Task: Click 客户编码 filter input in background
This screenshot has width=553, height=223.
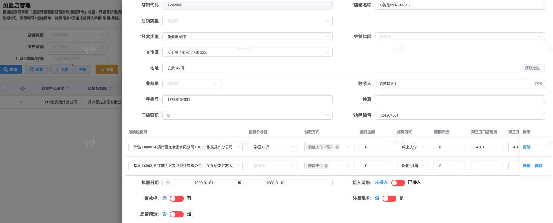Action: click(78, 47)
